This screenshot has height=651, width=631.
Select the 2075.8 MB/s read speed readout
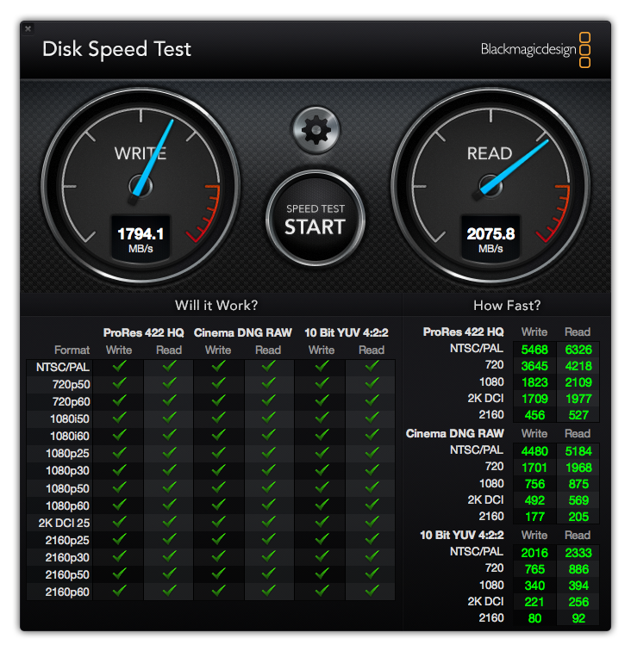pos(490,238)
